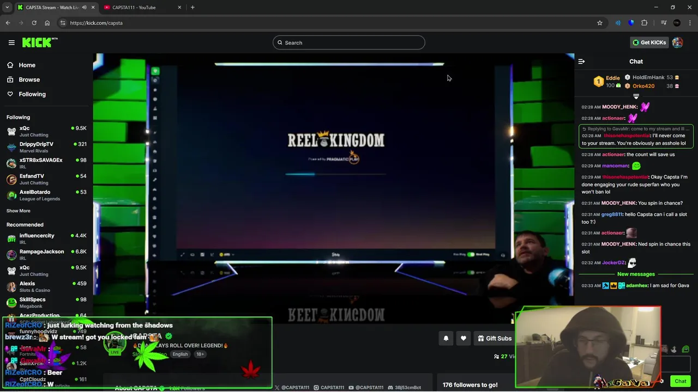Open the @CAPSTA111 X social link
This screenshot has width=698, height=392.
292,388
